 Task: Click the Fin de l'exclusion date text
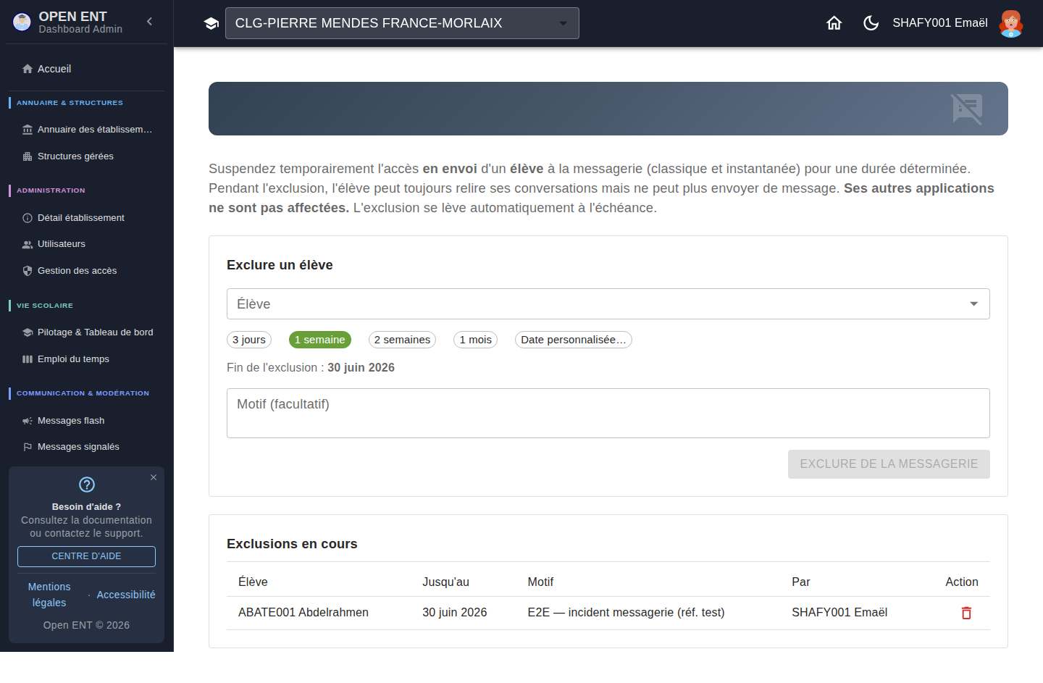pyautogui.click(x=311, y=368)
